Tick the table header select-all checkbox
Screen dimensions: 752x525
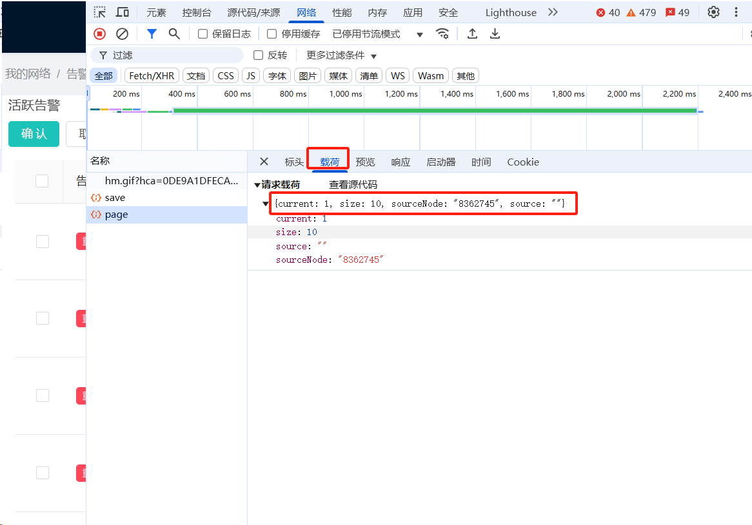pyautogui.click(x=42, y=180)
